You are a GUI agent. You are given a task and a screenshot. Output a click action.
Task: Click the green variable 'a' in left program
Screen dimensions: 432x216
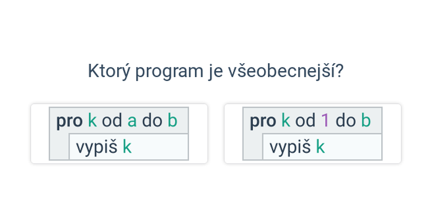132,121
